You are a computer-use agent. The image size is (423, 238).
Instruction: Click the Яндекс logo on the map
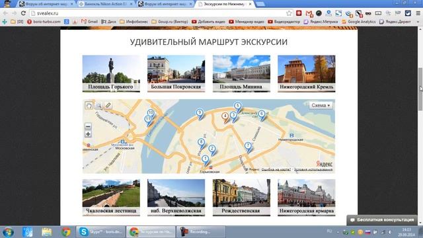(x=325, y=164)
